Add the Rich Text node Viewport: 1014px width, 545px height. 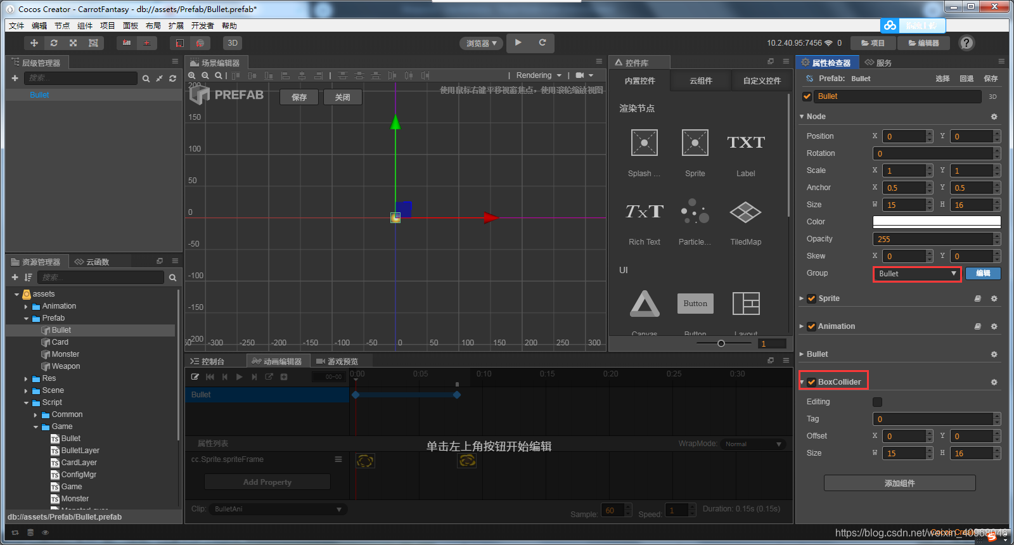(645, 221)
